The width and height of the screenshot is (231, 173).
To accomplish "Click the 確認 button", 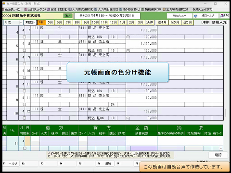I will (x=218, y=155).
